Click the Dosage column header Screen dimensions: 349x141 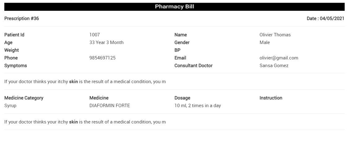pos(182,98)
